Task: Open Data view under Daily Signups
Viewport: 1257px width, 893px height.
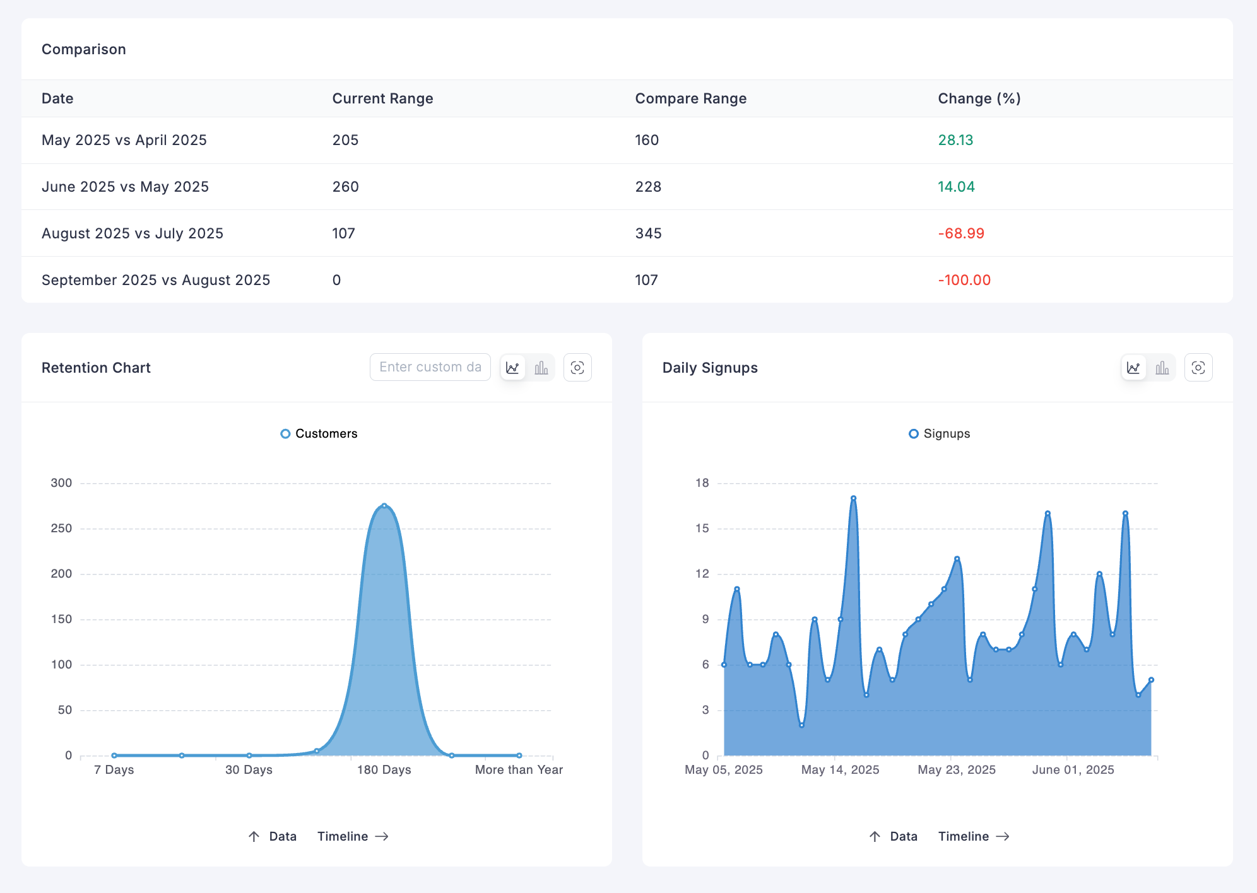Action: coord(904,836)
